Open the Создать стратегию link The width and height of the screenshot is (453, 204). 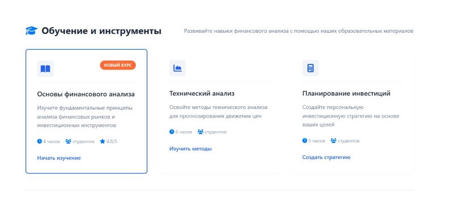point(326,157)
